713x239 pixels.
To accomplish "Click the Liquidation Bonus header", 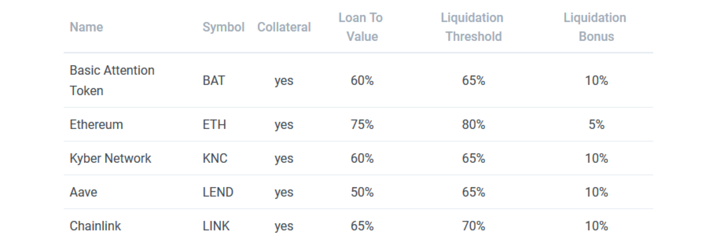I will 595,27.
